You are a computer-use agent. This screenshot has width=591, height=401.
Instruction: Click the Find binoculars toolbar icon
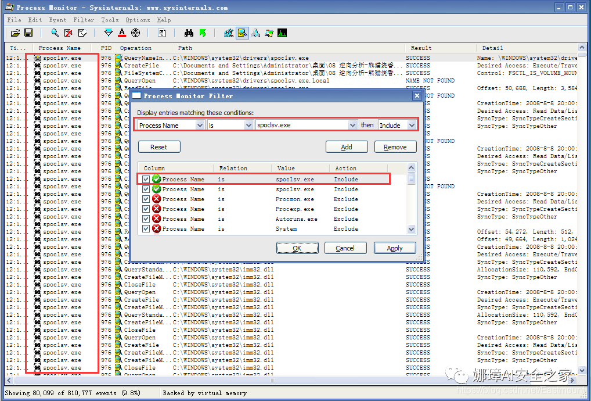[x=189, y=33]
